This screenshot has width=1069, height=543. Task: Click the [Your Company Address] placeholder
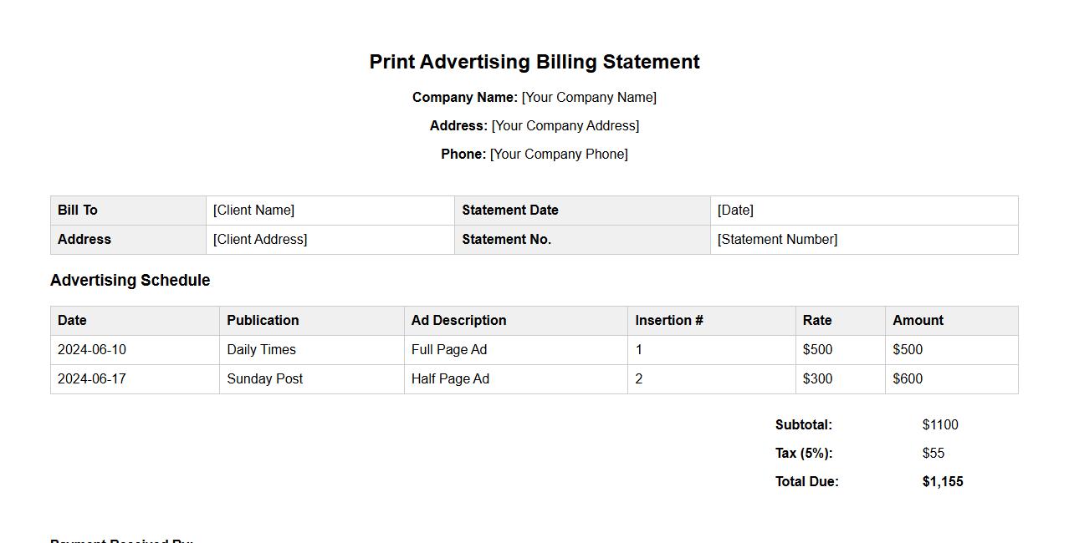tap(565, 126)
